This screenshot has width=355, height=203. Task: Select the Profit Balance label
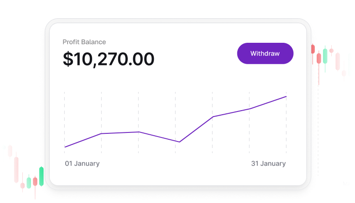point(84,42)
